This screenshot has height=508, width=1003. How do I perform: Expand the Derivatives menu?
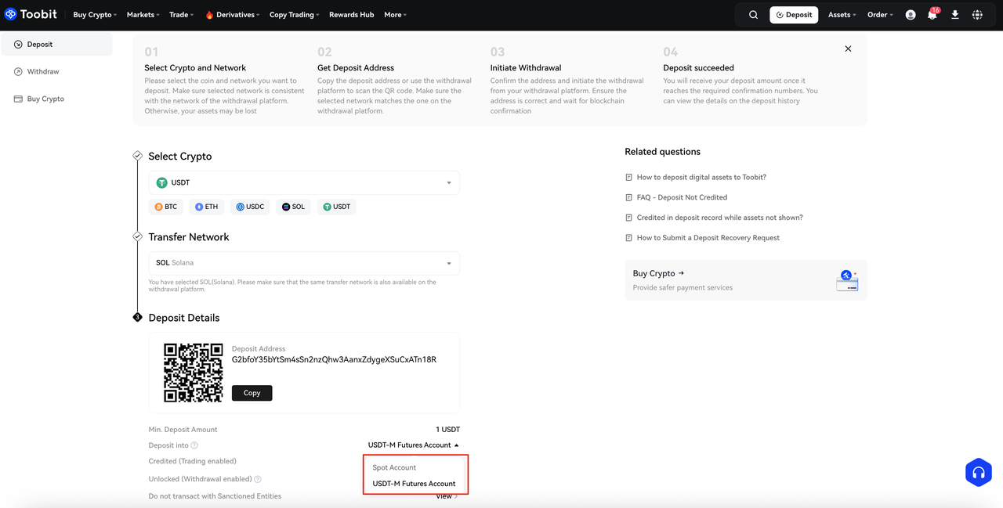point(234,15)
